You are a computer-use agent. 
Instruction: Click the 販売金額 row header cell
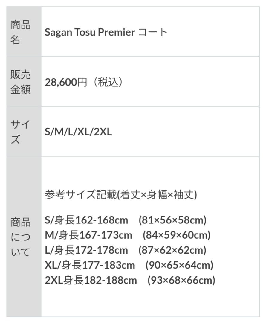[x=21, y=82]
